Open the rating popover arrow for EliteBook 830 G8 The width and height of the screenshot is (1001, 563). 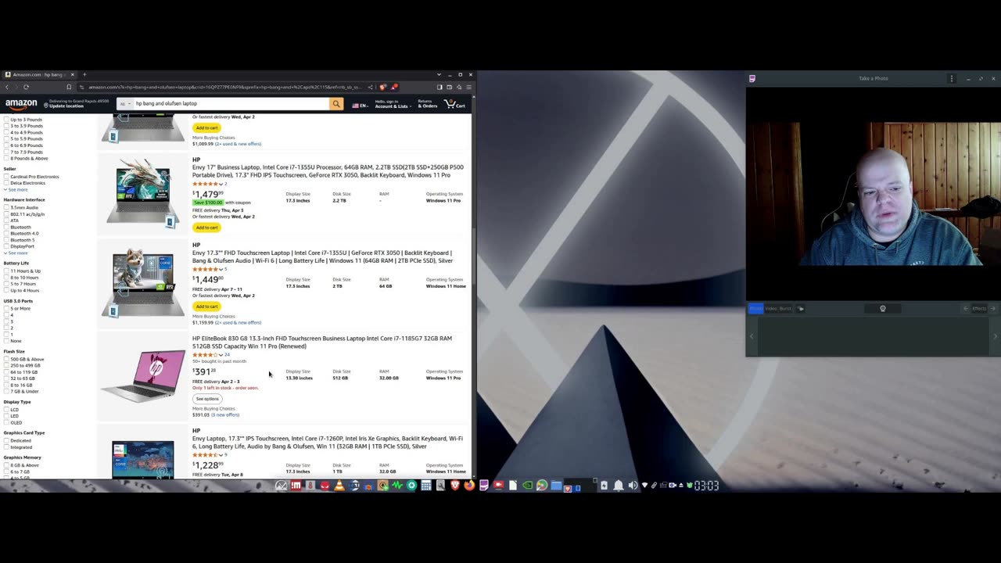221,354
